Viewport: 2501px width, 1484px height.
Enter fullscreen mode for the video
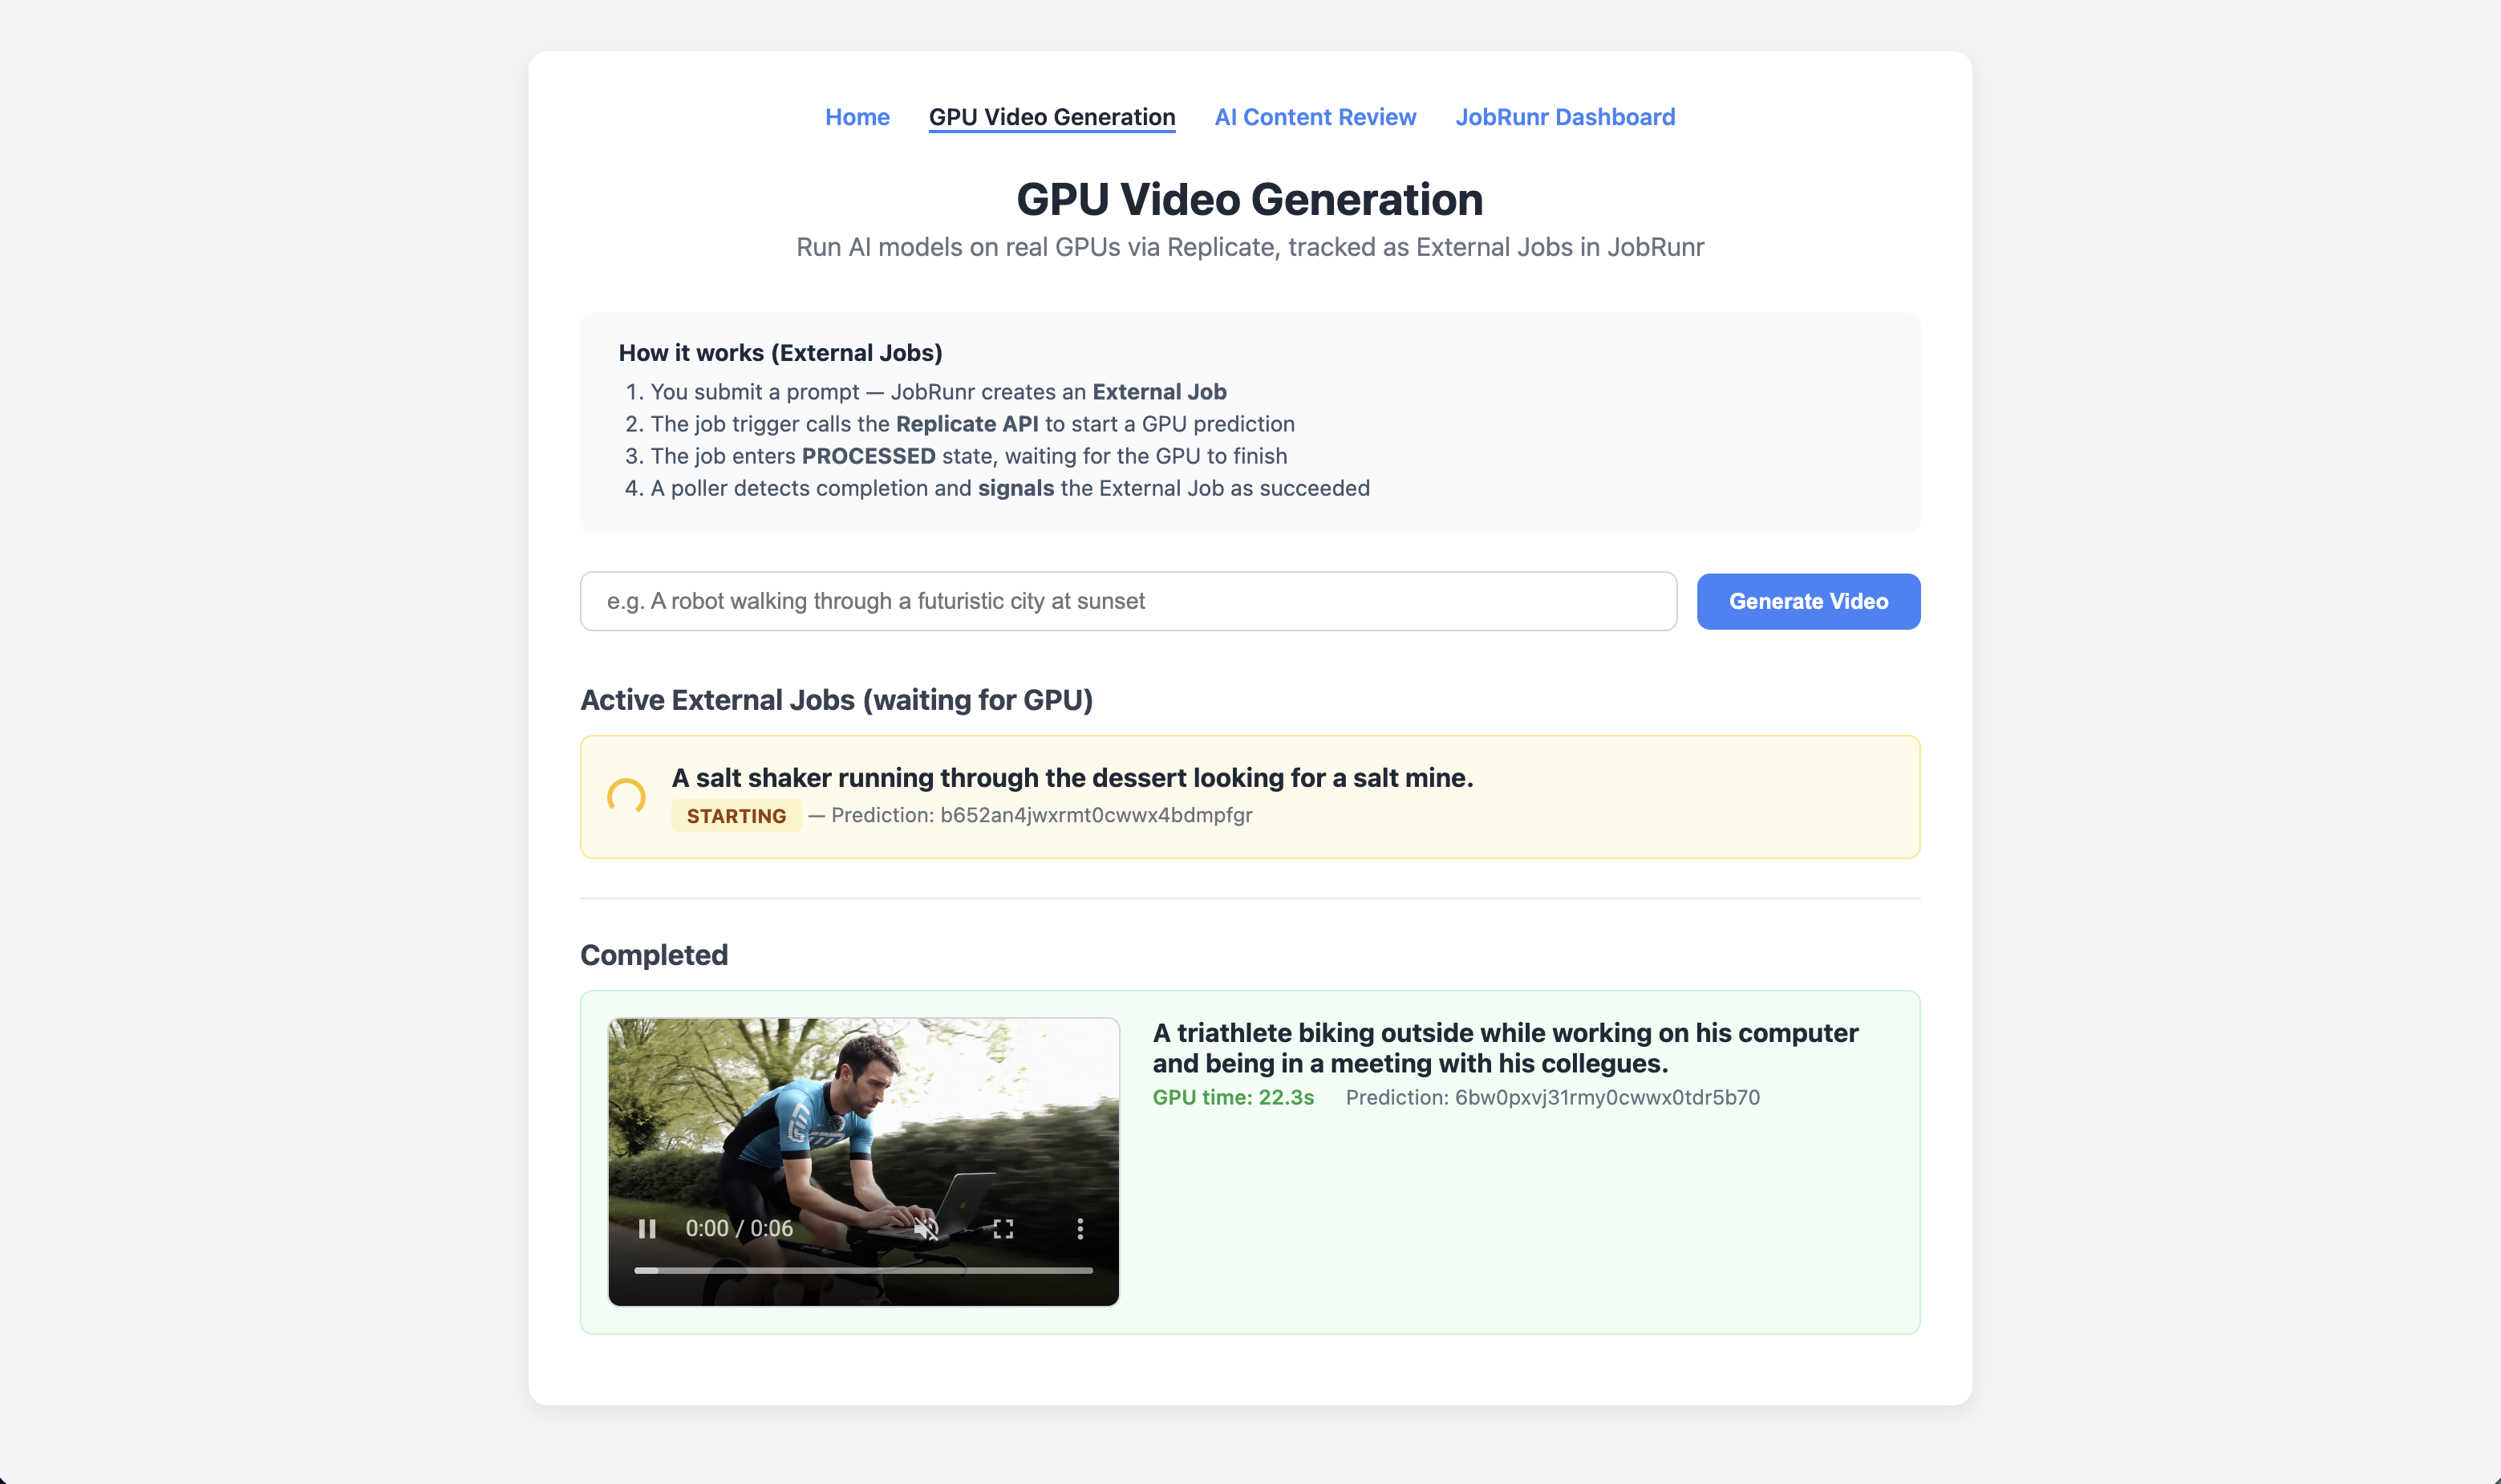coord(1003,1229)
